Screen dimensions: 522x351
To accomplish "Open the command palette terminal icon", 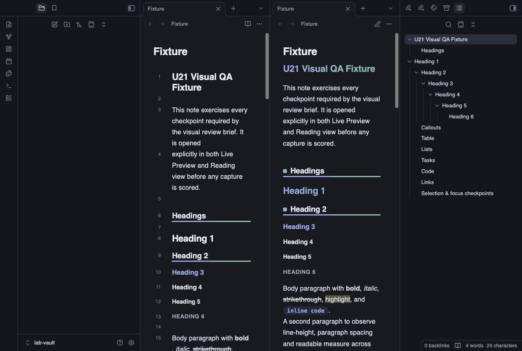I will coord(9,86).
